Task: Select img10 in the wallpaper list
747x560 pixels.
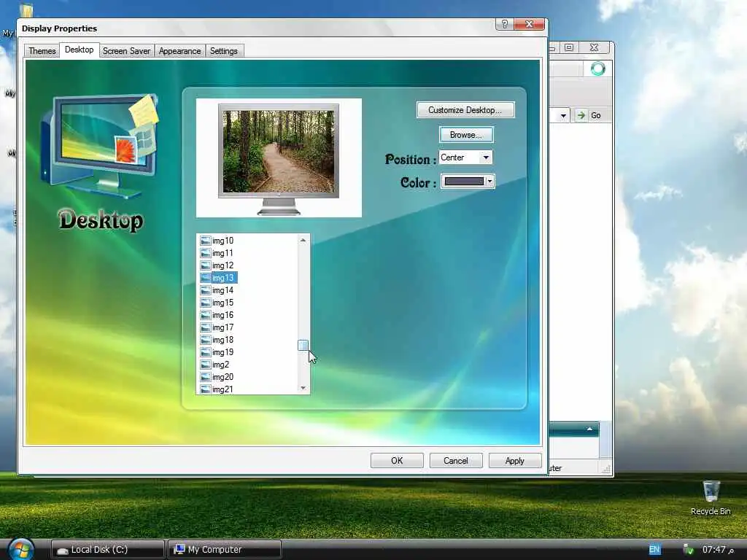Action: [222, 241]
